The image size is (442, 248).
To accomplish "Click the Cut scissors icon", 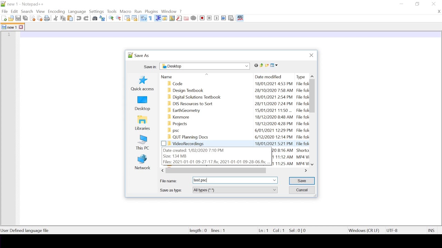I will (x=56, y=18).
